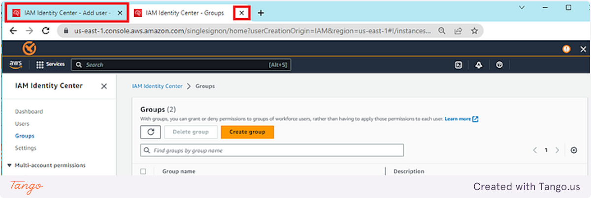591x198 pixels.
Task: Launch the CloudShell terminal icon
Action: 459,65
